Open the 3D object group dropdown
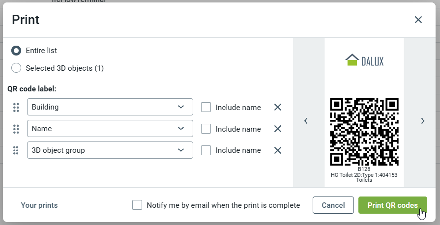 coord(110,150)
